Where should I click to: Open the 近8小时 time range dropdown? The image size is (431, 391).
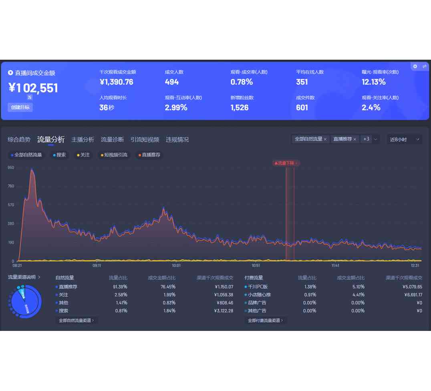[x=404, y=139]
